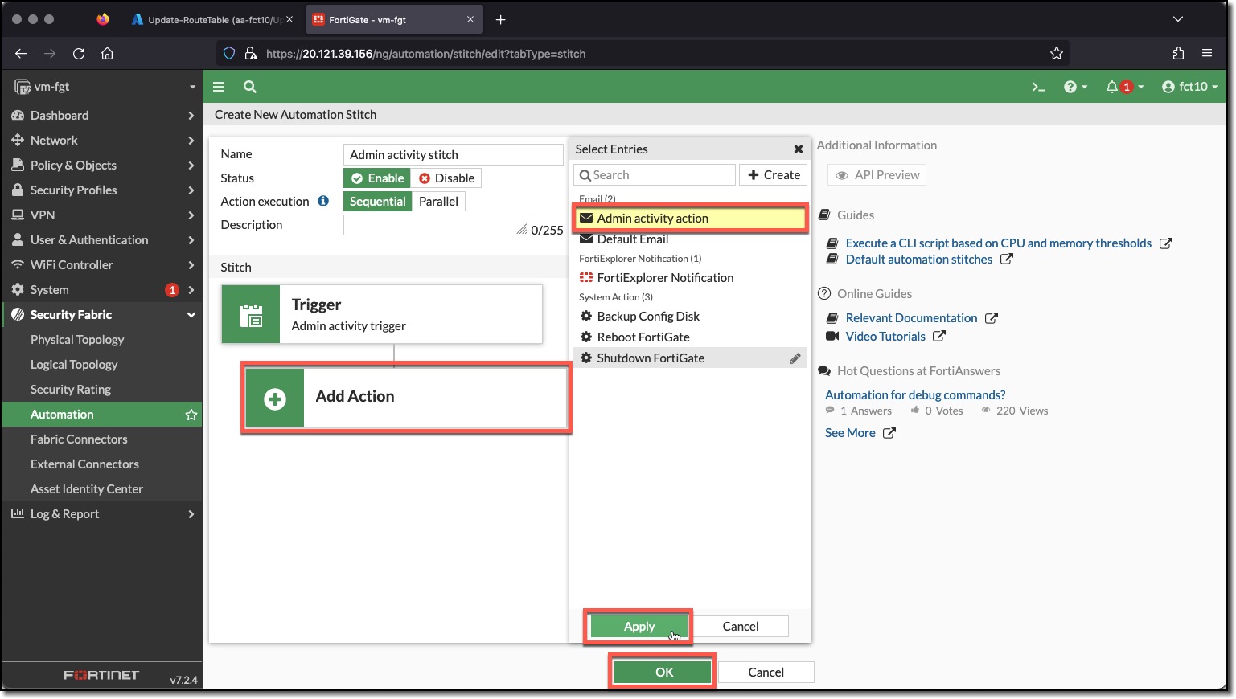Viewport: 1236px width, 699px height.
Task: Select Reboot FortiGate action
Action: tap(691, 337)
